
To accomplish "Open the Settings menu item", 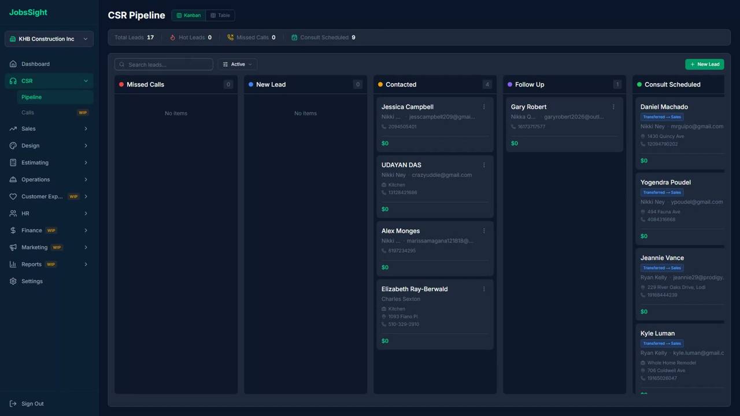I will tap(49, 281).
